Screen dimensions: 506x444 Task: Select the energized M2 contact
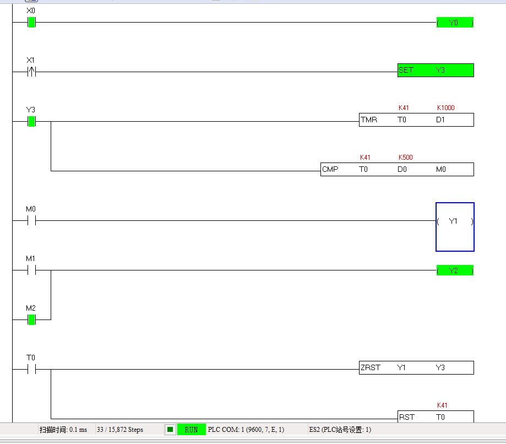pos(31,320)
